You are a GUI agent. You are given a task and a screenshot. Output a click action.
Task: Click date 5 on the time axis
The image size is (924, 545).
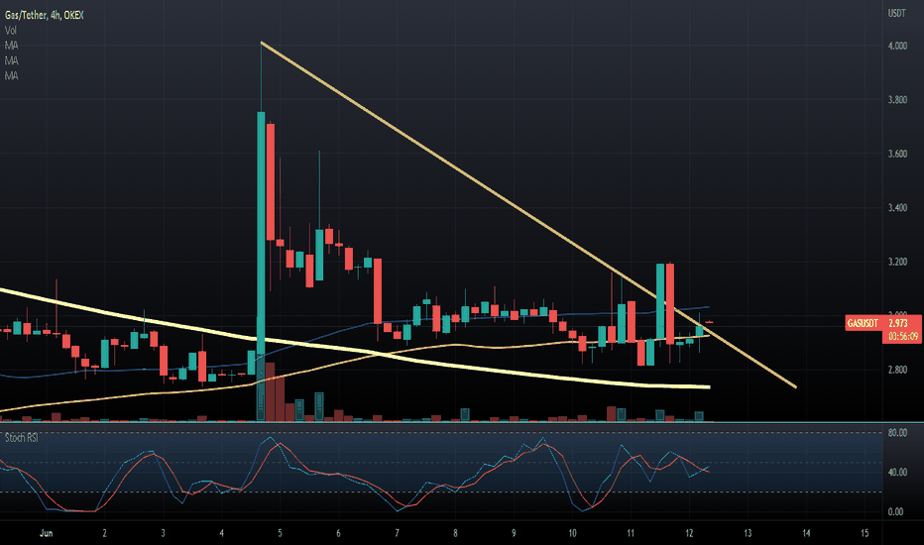pos(280,533)
